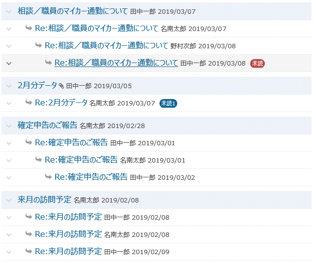Screen dimensions: 316x264
Task: Click text 名南太郎 2019/02/28
Action: [112, 126]
